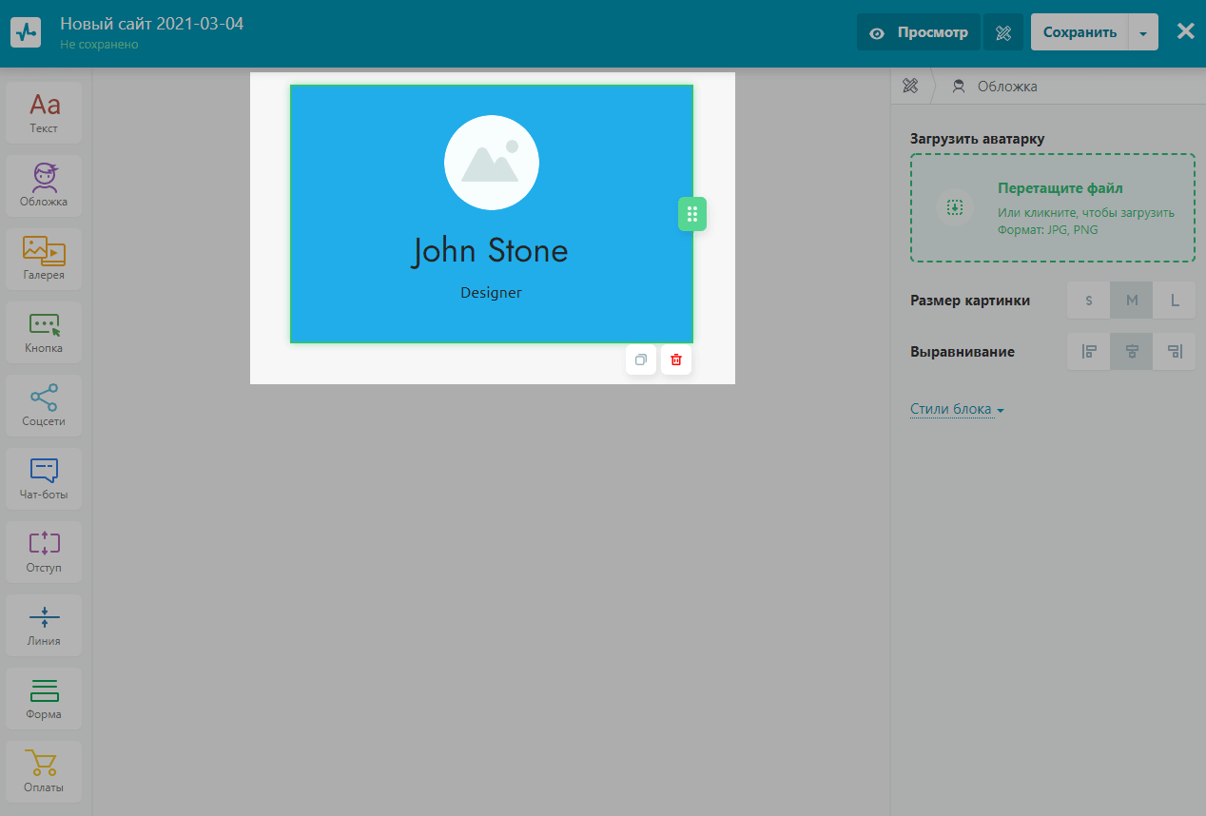Image resolution: width=1206 pixels, height=816 pixels.
Task: Set picture size to L
Action: click(x=1175, y=301)
